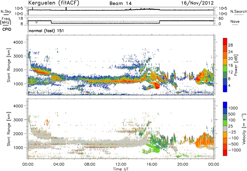Click the 60 tick on the Nave axis
247x171 pixels.
pos(221,19)
